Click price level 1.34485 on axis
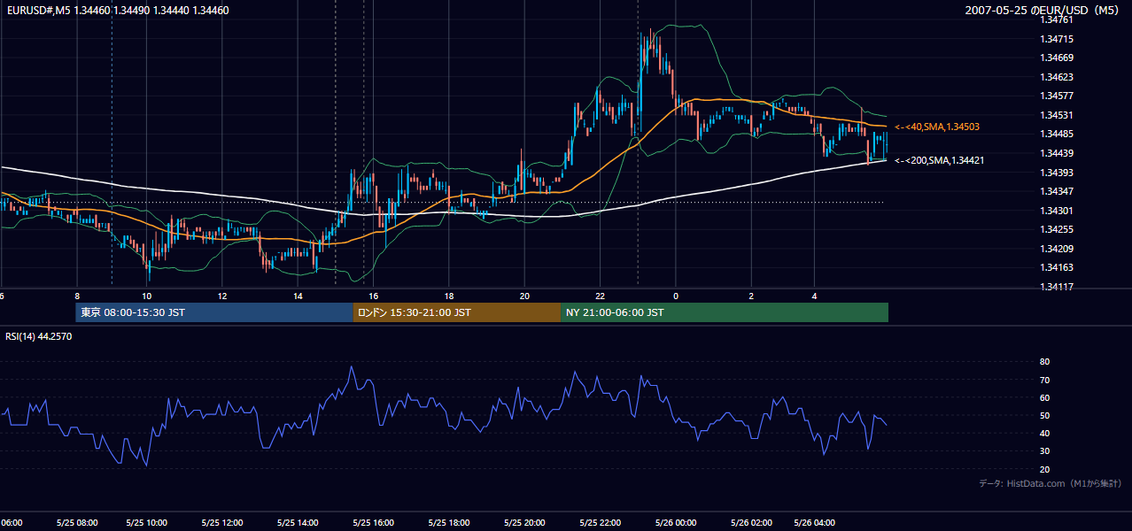Image resolution: width=1132 pixels, height=531 pixels. pyautogui.click(x=1057, y=134)
